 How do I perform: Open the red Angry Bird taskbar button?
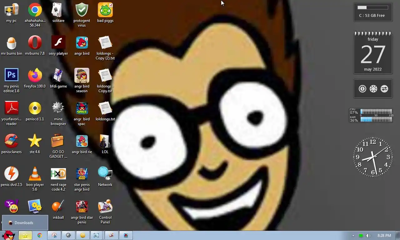(x=126, y=235)
